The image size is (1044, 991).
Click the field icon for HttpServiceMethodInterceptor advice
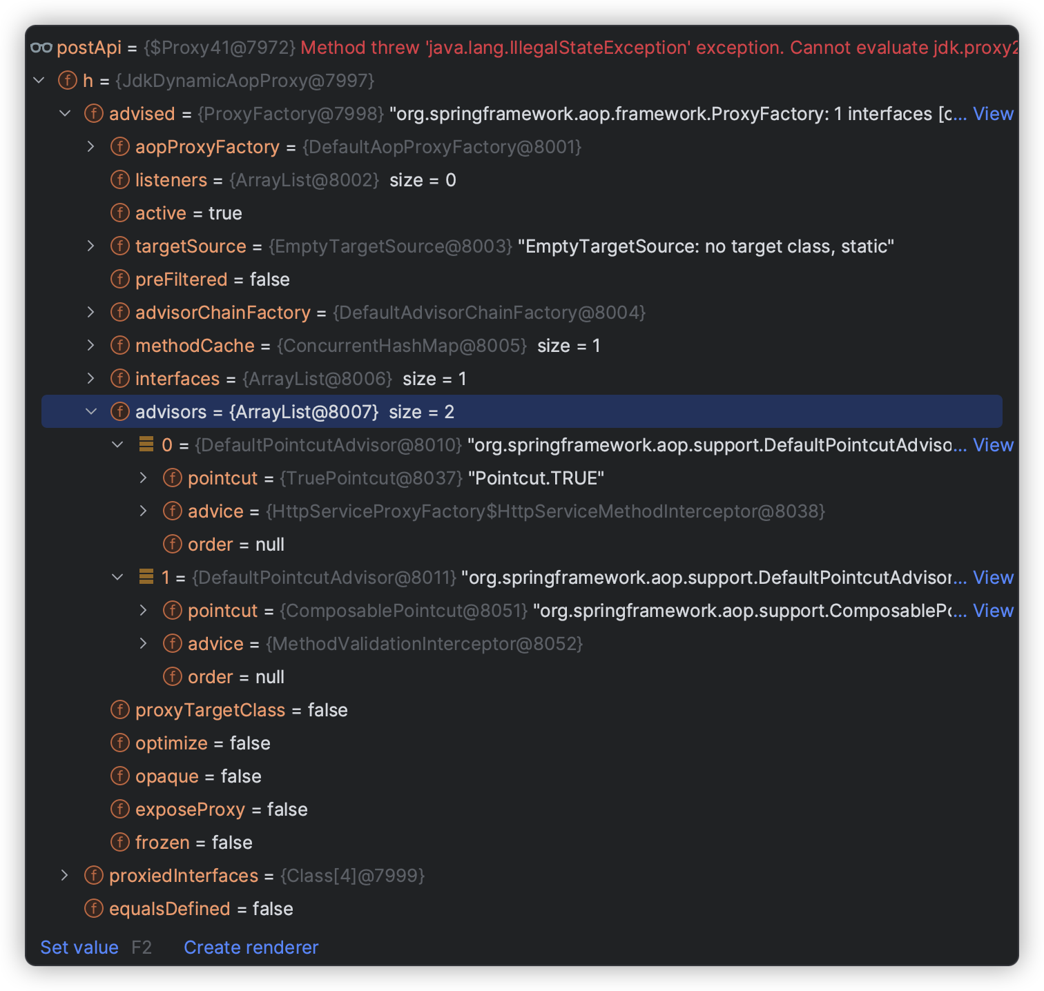point(173,511)
